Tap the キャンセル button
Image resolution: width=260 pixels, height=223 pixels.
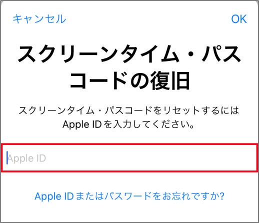(39, 19)
